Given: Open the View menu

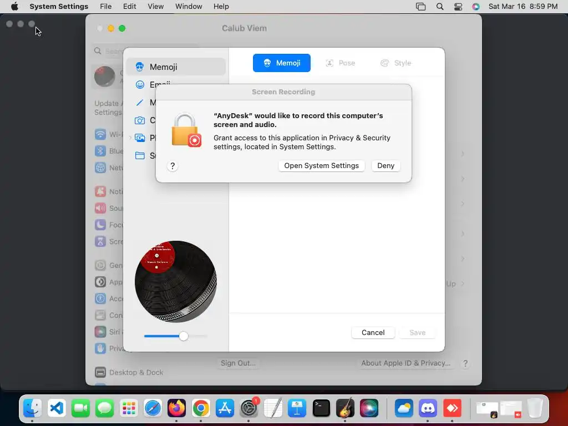Looking at the screenshot, I should [155, 7].
